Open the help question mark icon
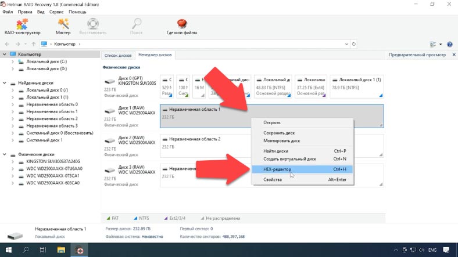 [x=449, y=44]
